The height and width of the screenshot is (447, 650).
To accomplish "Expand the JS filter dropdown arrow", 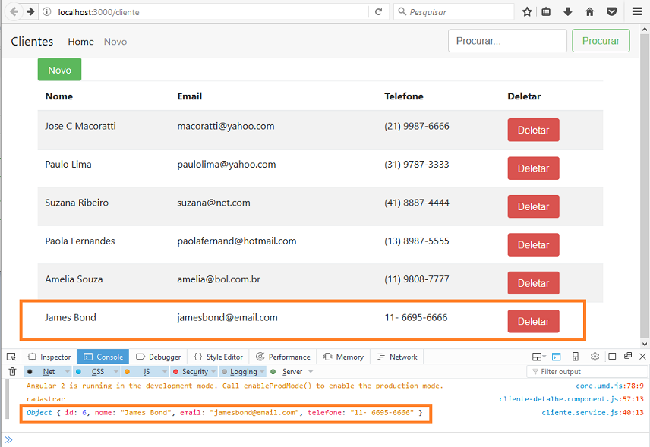I will 165,372.
